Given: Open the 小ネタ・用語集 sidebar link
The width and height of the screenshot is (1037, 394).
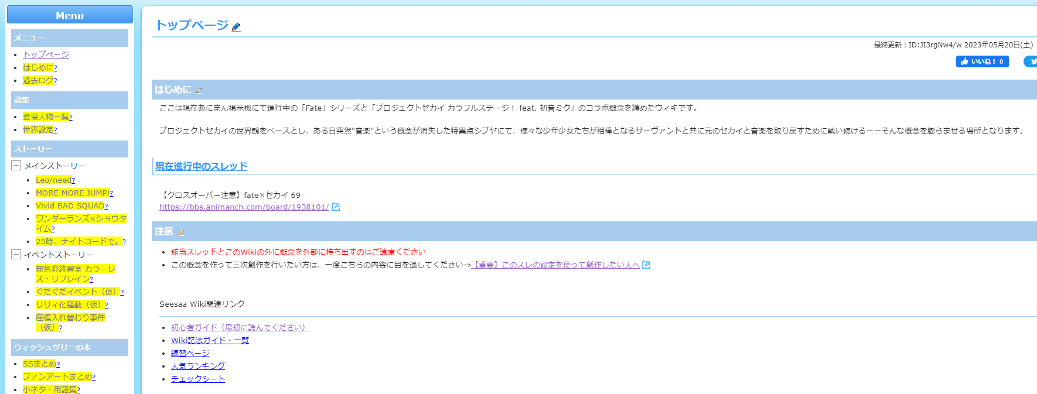Looking at the screenshot, I should coord(50,389).
